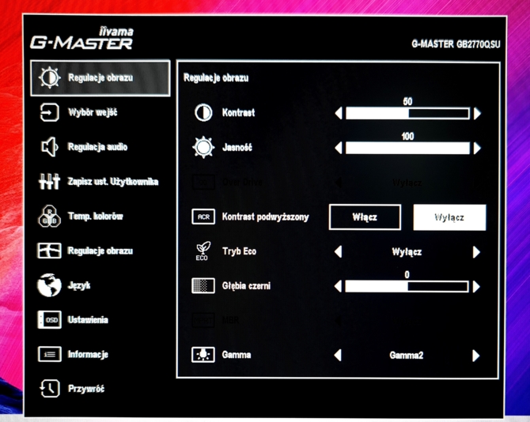Click the greyed-out Over Drive left arrow
The image size is (530, 422).
pos(338,183)
